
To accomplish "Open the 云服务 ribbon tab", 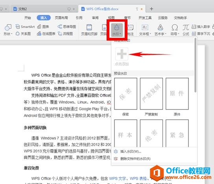I will 163,18.
